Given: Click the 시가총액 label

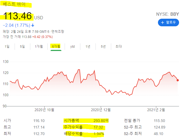Looking at the screenshot, I should click(x=71, y=120).
